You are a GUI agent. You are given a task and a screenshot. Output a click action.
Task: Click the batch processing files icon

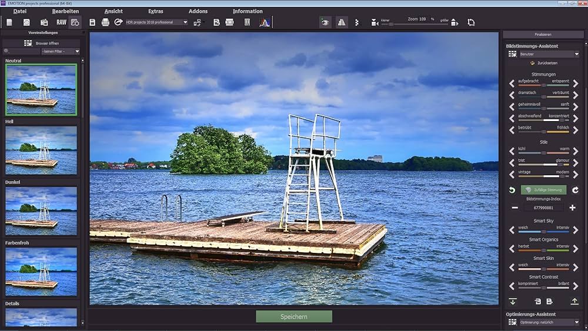point(44,22)
